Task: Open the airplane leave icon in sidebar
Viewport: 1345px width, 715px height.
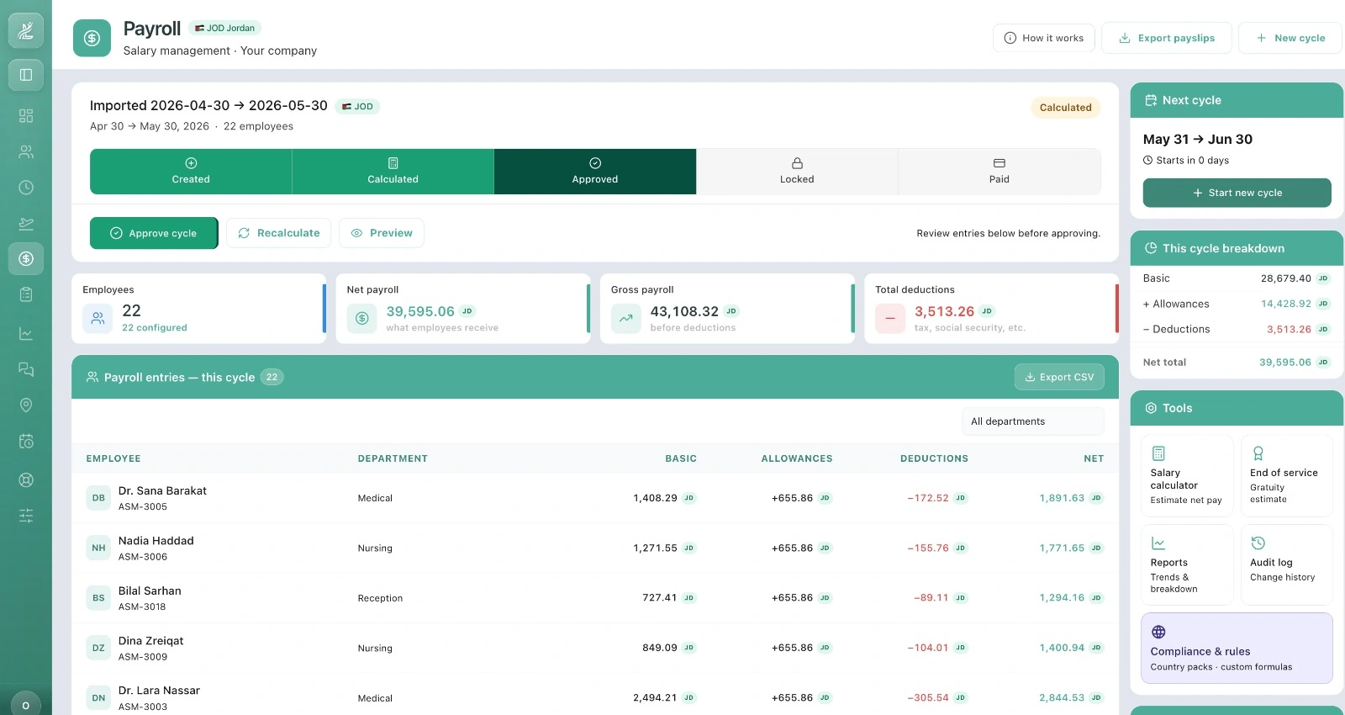Action: [26, 223]
